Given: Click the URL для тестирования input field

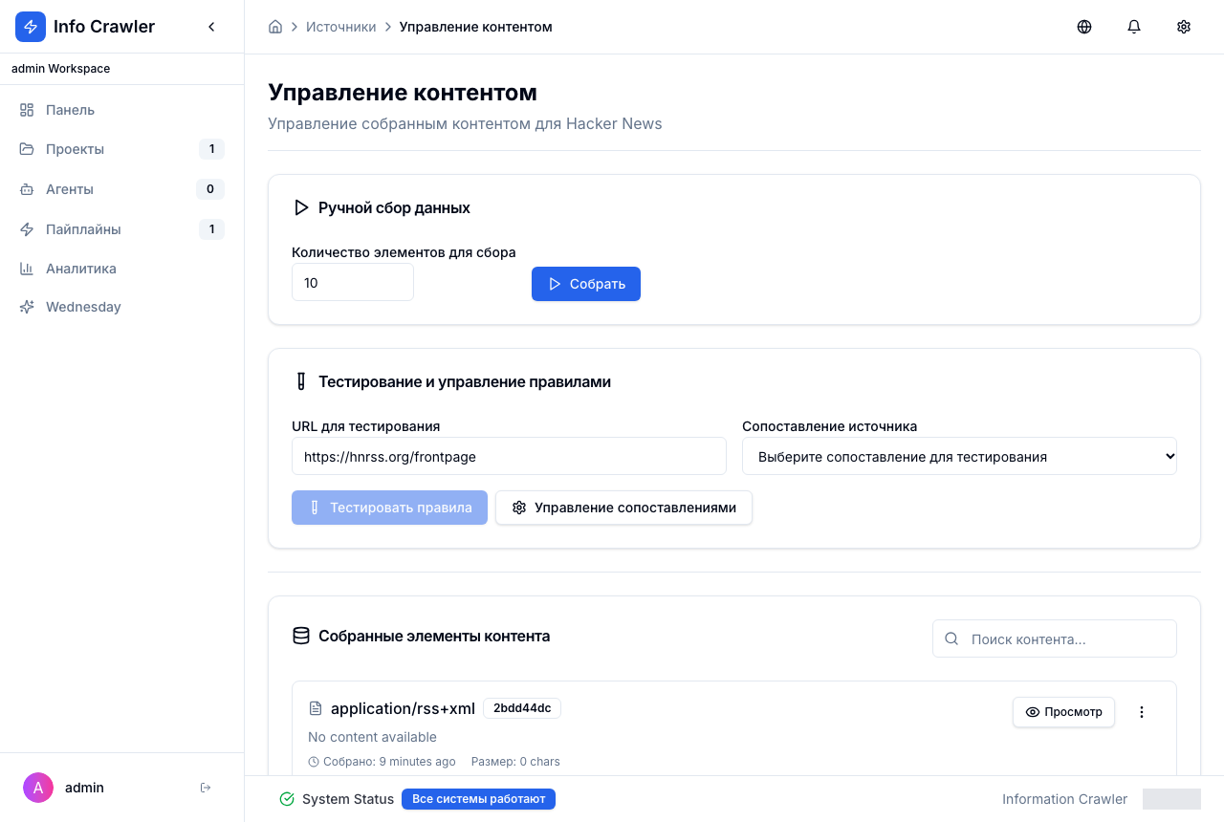Looking at the screenshot, I should [509, 456].
